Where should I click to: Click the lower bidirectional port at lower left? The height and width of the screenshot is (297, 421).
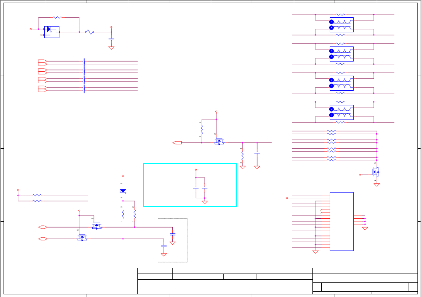point(43,239)
